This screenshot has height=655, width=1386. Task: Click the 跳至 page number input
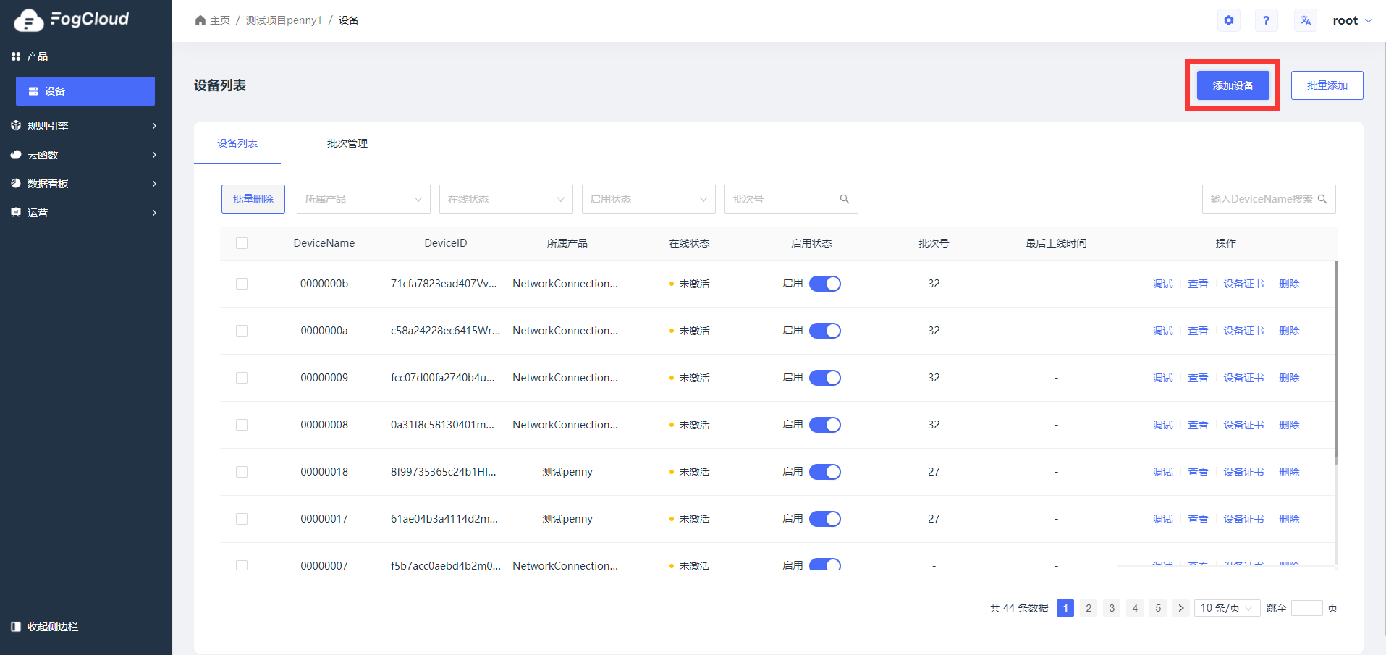(1307, 608)
